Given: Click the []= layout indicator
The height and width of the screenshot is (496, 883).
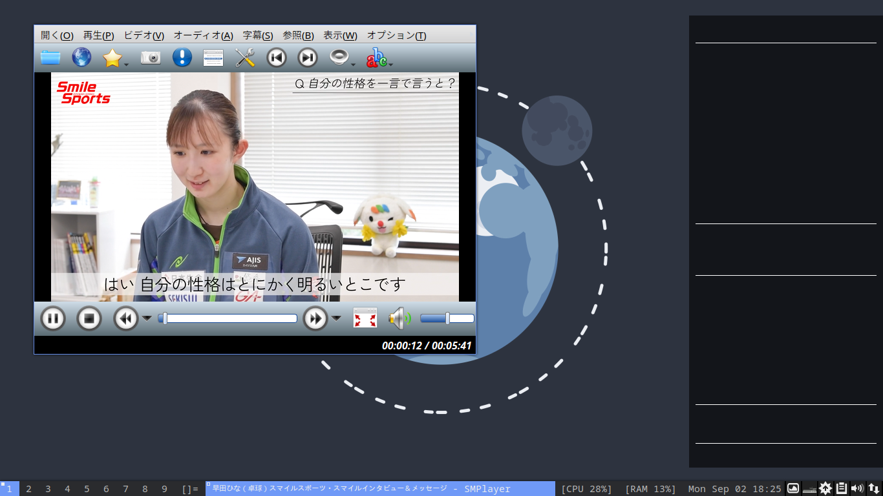Looking at the screenshot, I should point(190,489).
